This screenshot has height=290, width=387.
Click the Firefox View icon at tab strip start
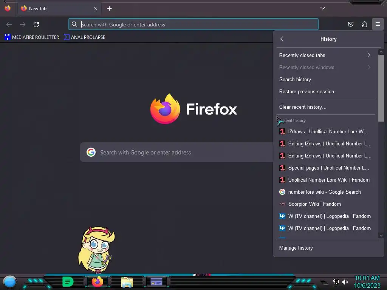8,8
